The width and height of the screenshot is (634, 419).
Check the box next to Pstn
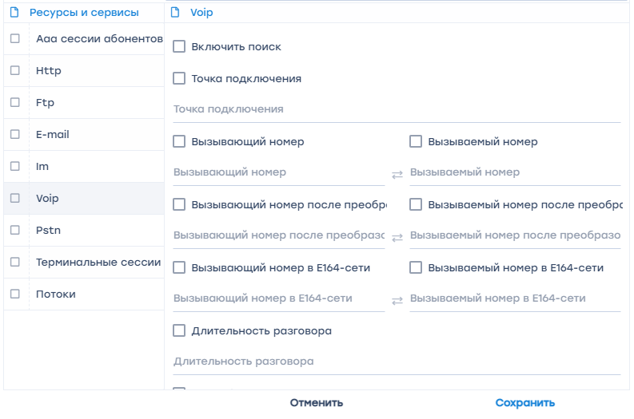(x=15, y=230)
